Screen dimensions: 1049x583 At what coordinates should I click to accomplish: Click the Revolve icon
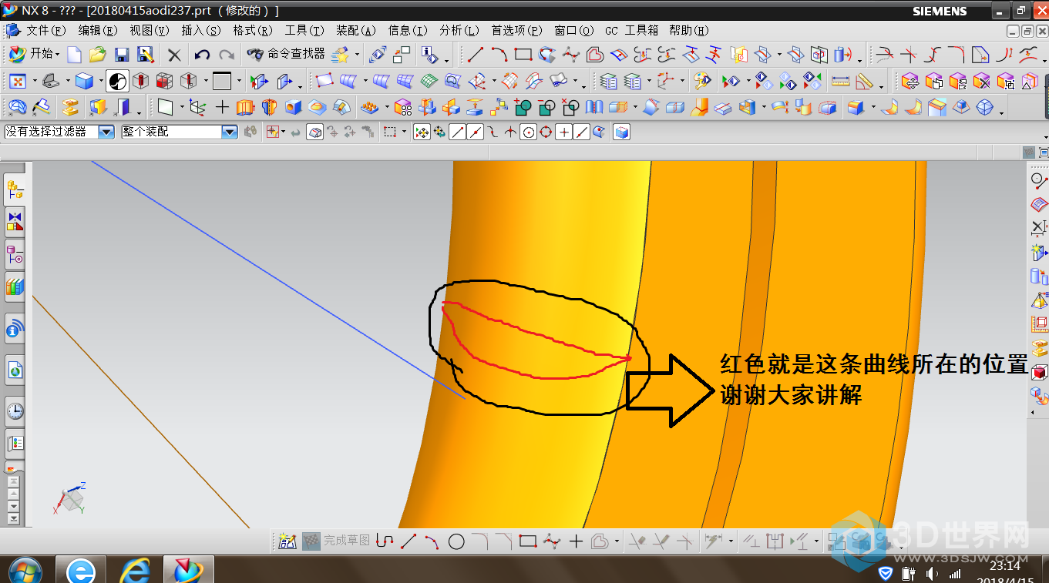coord(269,107)
